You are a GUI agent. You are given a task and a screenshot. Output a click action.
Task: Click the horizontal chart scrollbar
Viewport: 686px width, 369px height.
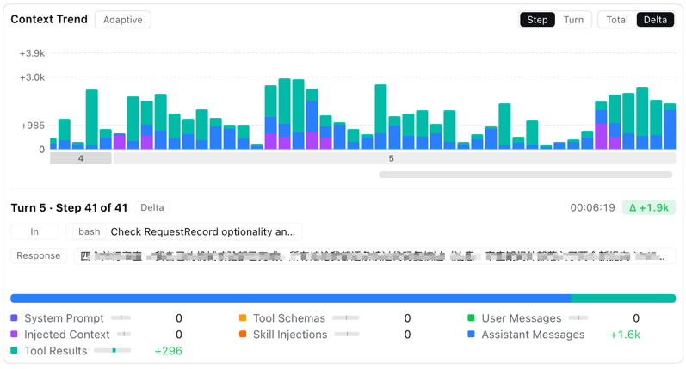525,175
